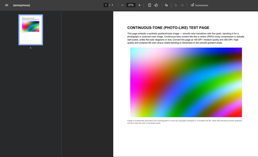Select the draw annotation tool

166,5
